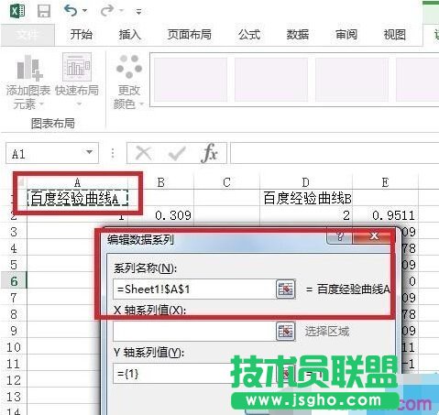The height and width of the screenshot is (415, 439).
Task: Click the help question mark button in dialog
Action: point(339,236)
